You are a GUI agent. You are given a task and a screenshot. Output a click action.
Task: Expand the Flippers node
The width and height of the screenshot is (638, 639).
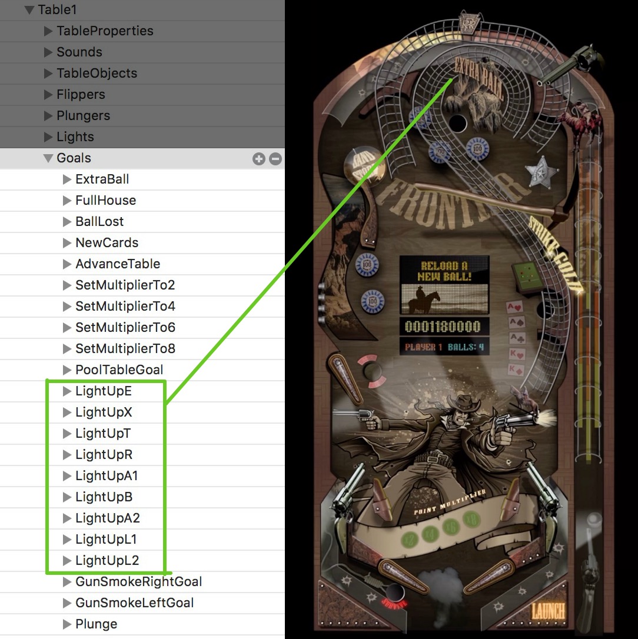[48, 94]
